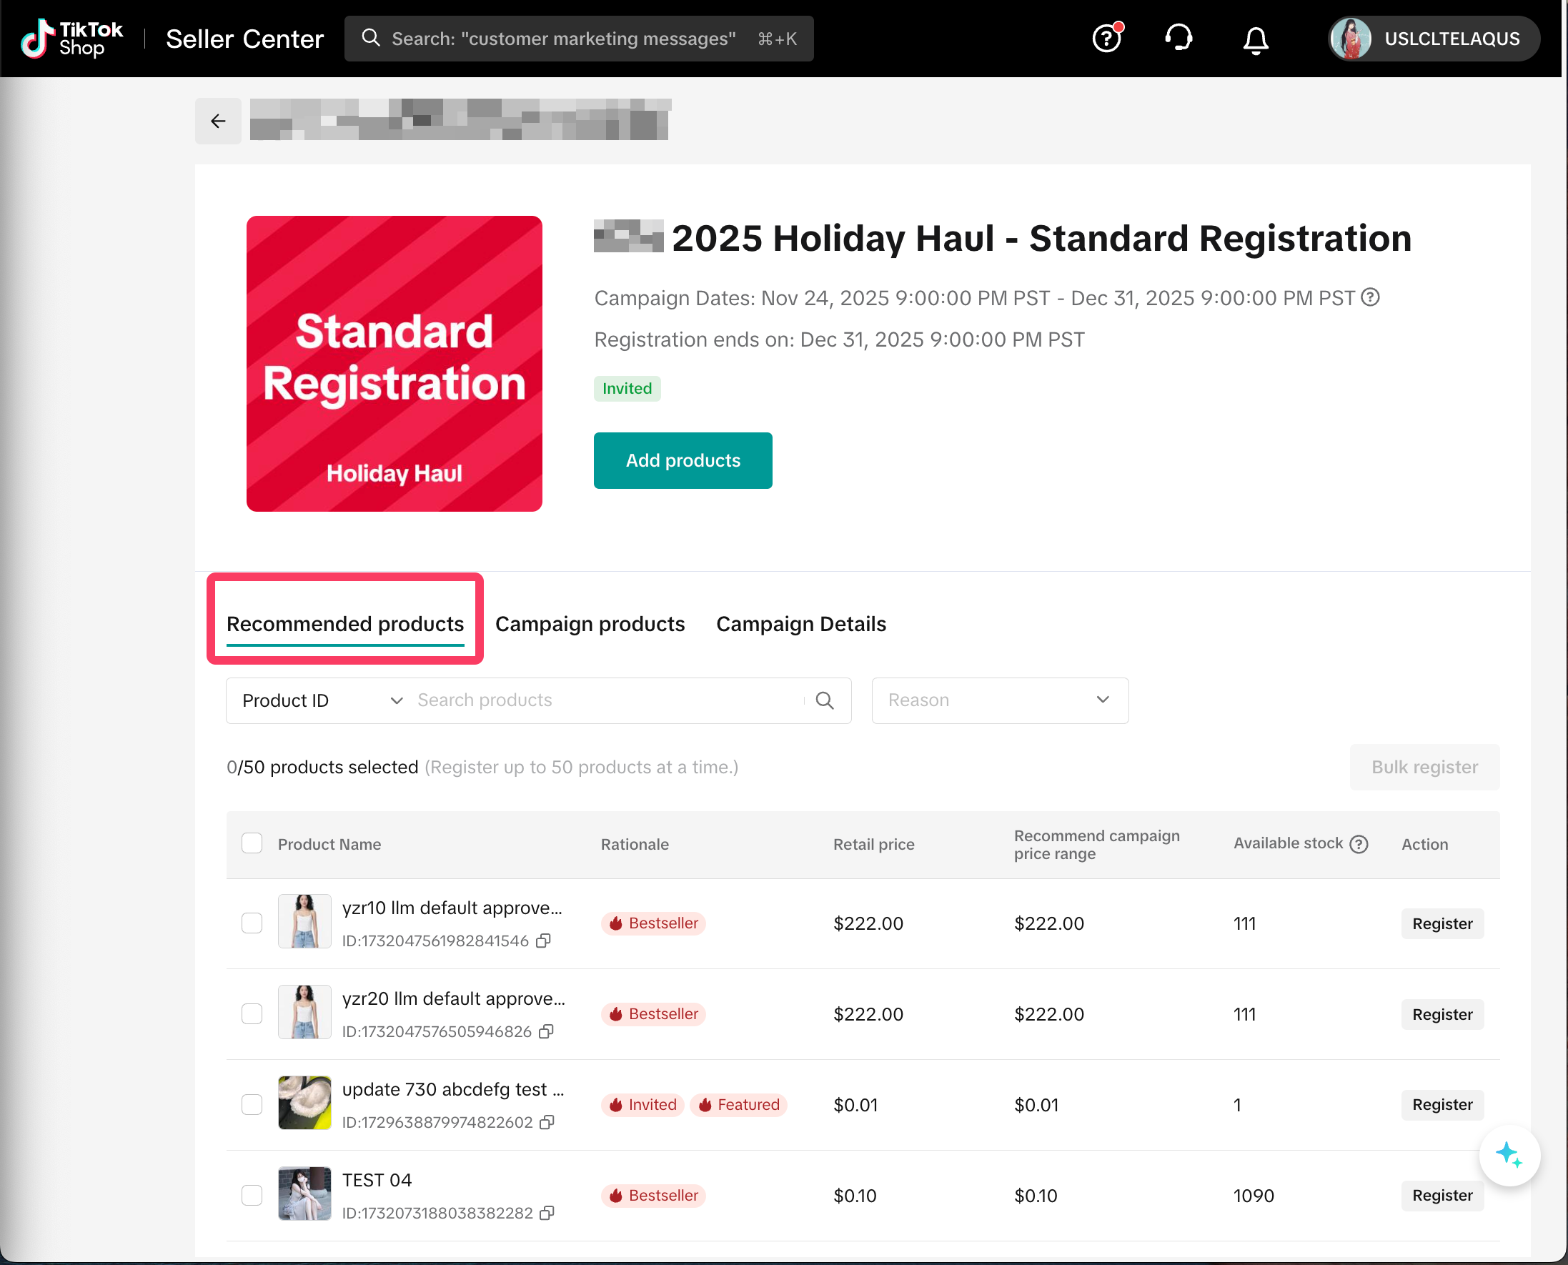The image size is (1568, 1265).
Task: Toggle the select-all products checkbox
Action: coord(252,843)
